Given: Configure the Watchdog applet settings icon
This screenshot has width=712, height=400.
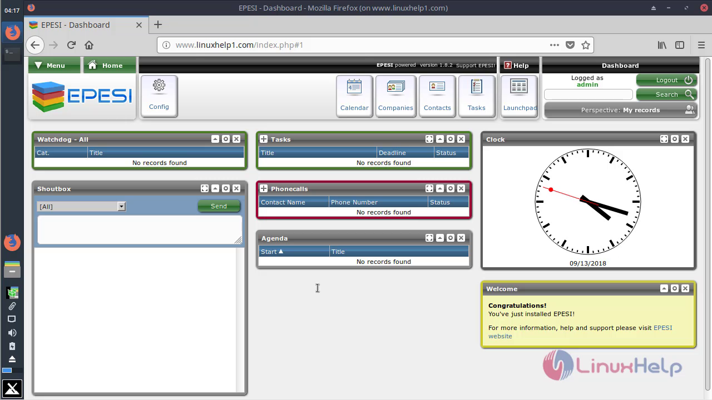Looking at the screenshot, I should [x=226, y=139].
